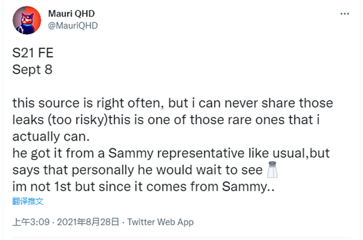Visit the @MauriQHD handle profile
Viewport: 363px width, 240px height.
(73, 25)
